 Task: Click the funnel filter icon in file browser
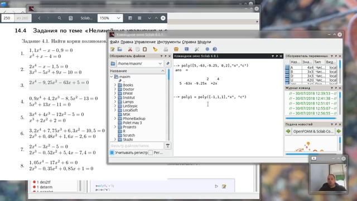coord(168,146)
